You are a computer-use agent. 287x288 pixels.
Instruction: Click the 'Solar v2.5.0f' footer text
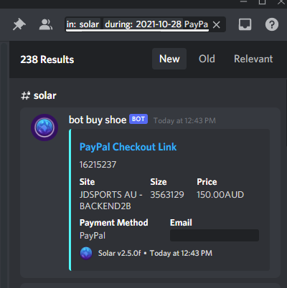point(120,253)
